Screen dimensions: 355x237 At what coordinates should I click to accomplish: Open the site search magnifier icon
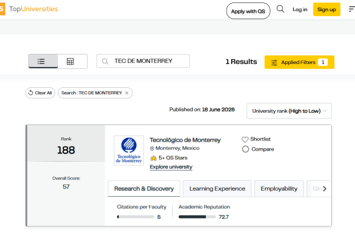pos(280,9)
